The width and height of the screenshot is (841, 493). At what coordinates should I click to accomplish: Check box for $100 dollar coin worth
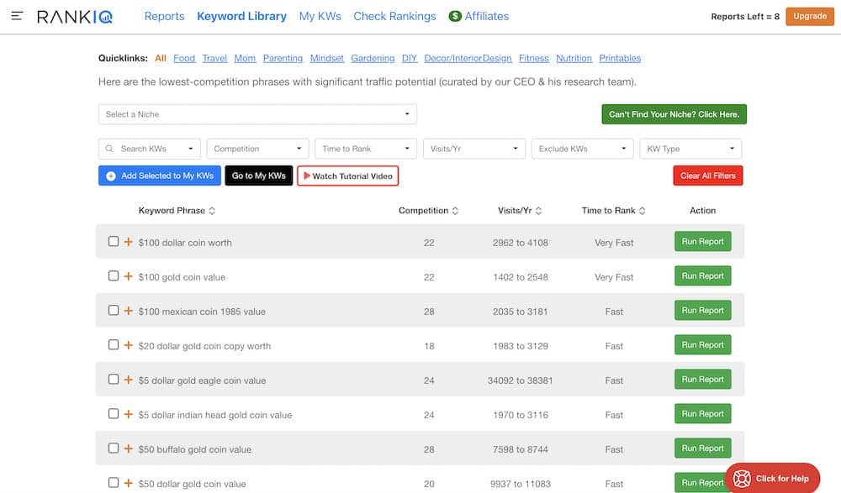(114, 241)
